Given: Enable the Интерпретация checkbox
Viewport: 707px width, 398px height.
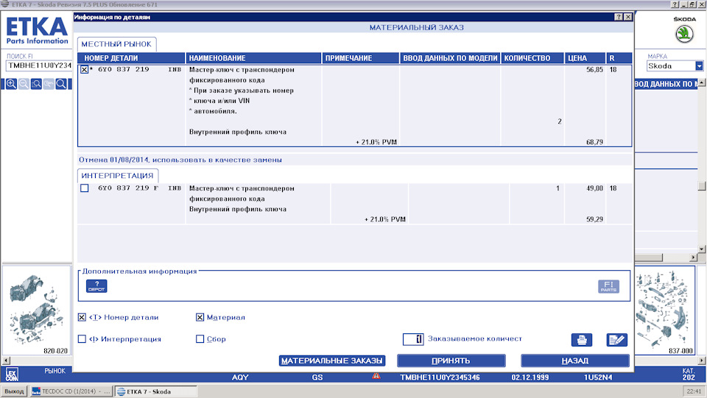Looking at the screenshot, I should point(82,339).
